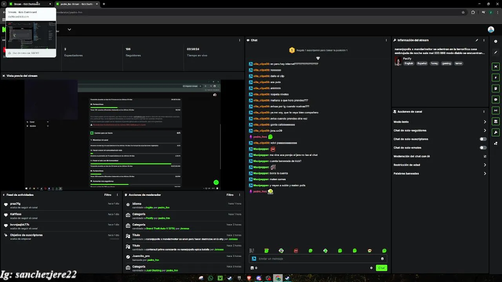Open Acciones de canal three-dot menu
502x282 pixels.
[x=484, y=112]
